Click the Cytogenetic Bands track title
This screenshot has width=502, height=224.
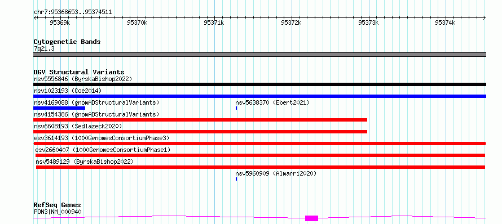pyautogui.click(x=67, y=42)
